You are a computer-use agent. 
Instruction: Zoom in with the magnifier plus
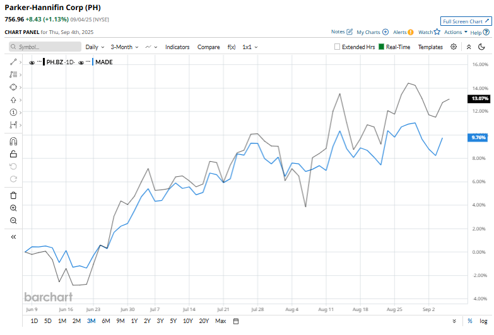[13, 208]
